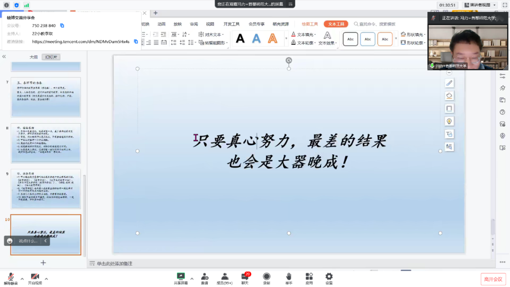Click the 共享屏幕 share screen icon
The image size is (510, 287).
click(x=180, y=276)
